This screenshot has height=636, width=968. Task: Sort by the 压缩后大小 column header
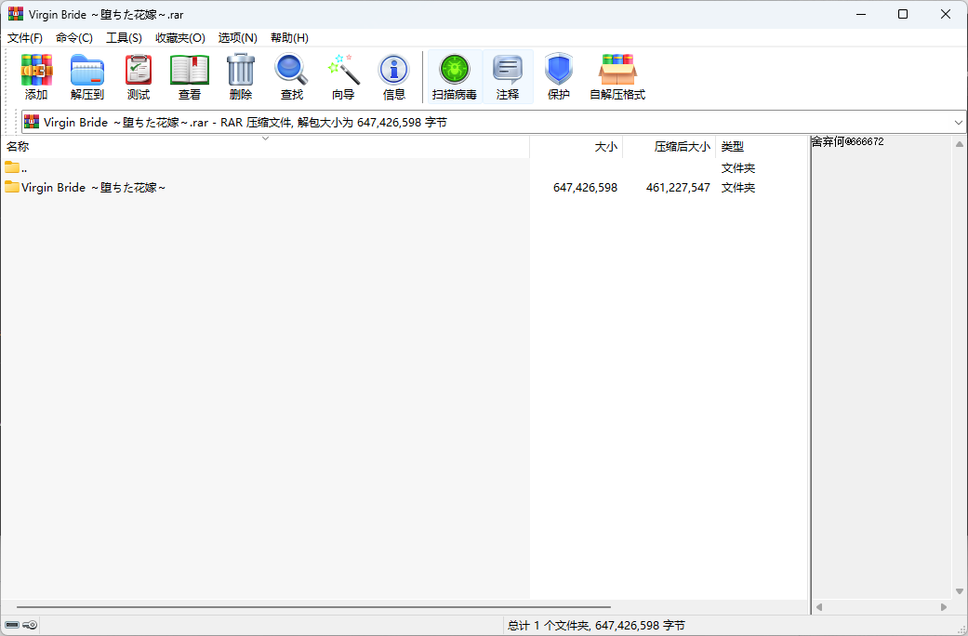pyautogui.click(x=682, y=147)
